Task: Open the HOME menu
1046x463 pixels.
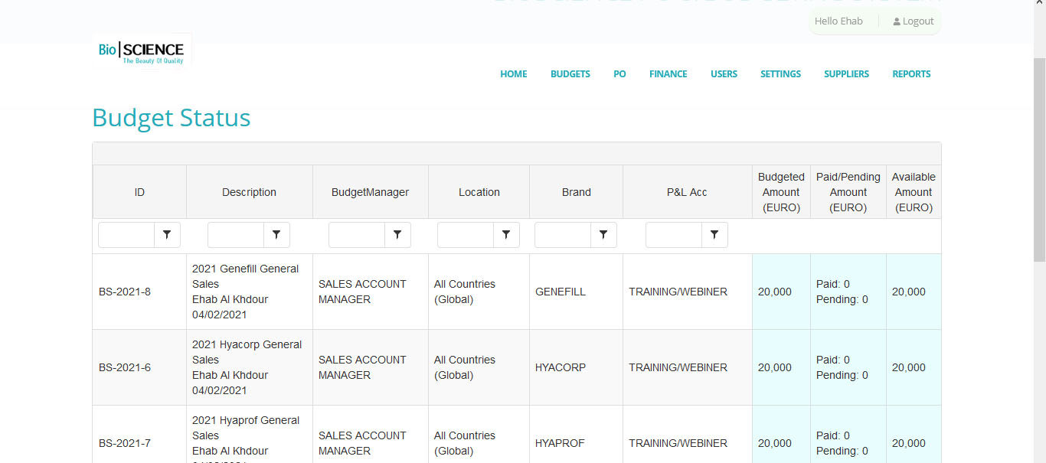Action: click(x=514, y=74)
